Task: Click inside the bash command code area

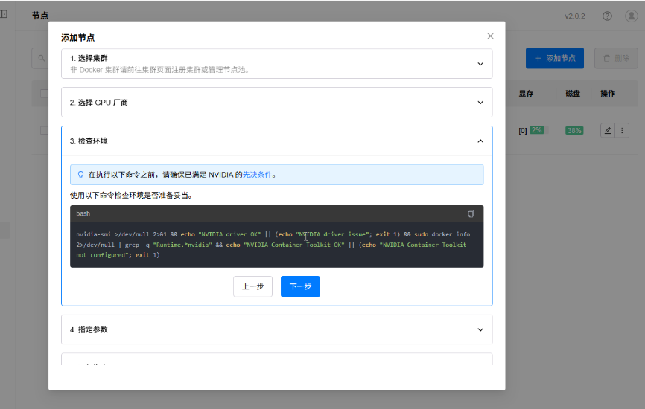Action: click(277, 245)
